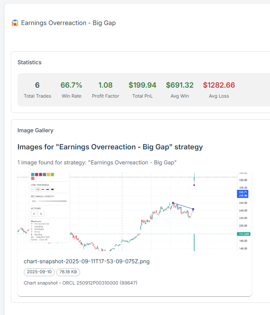Click the rectangle opacity slider track
270x315 pixels.
[x=52, y=201]
